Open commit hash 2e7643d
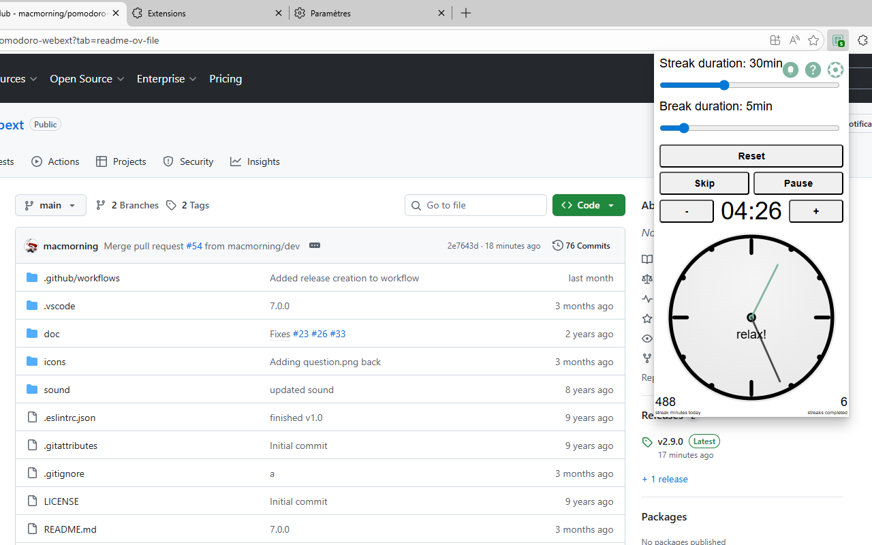The width and height of the screenshot is (872, 545). click(x=463, y=246)
